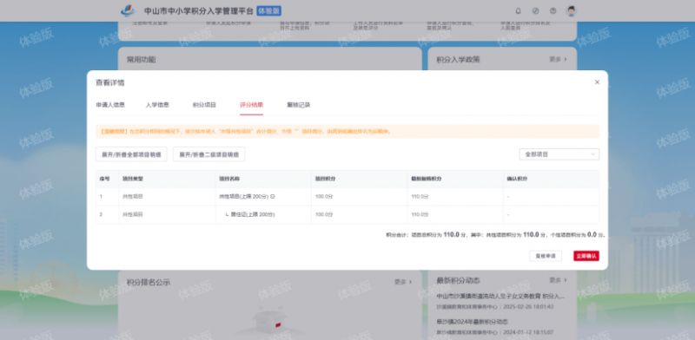Collapse the 共性项目(上限 200分) row toggle icon

pyautogui.click(x=272, y=196)
